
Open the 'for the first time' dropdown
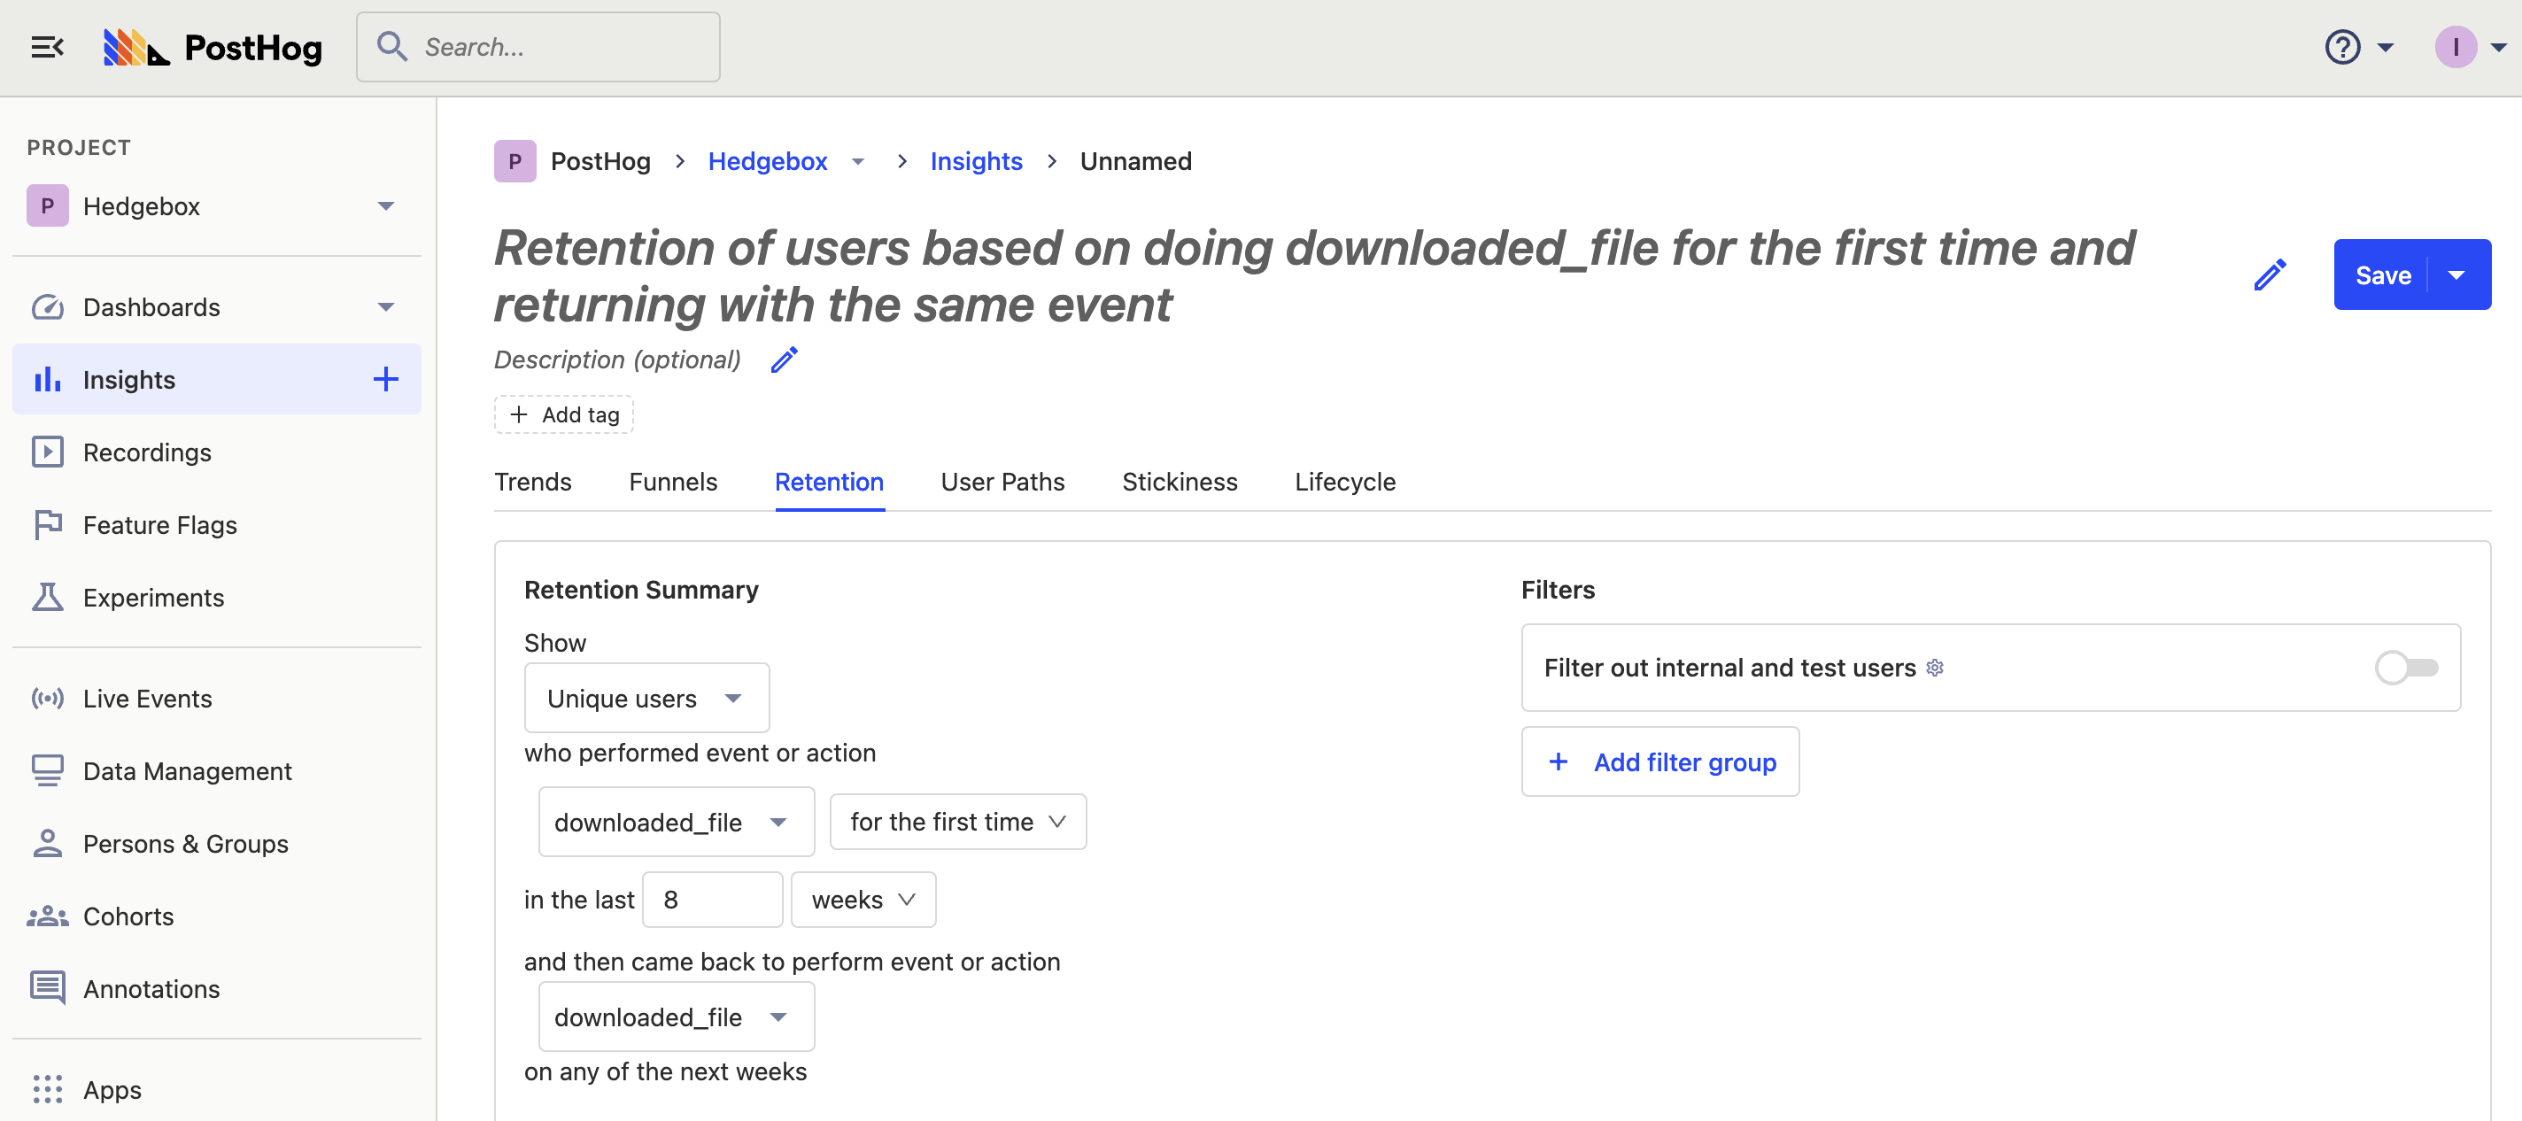click(x=956, y=822)
